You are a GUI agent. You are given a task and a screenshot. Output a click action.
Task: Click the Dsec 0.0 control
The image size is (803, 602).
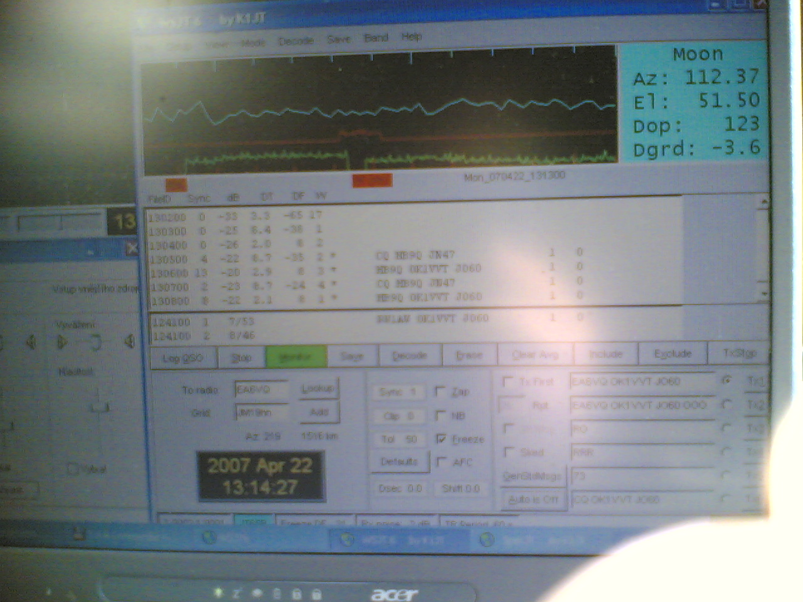399,488
